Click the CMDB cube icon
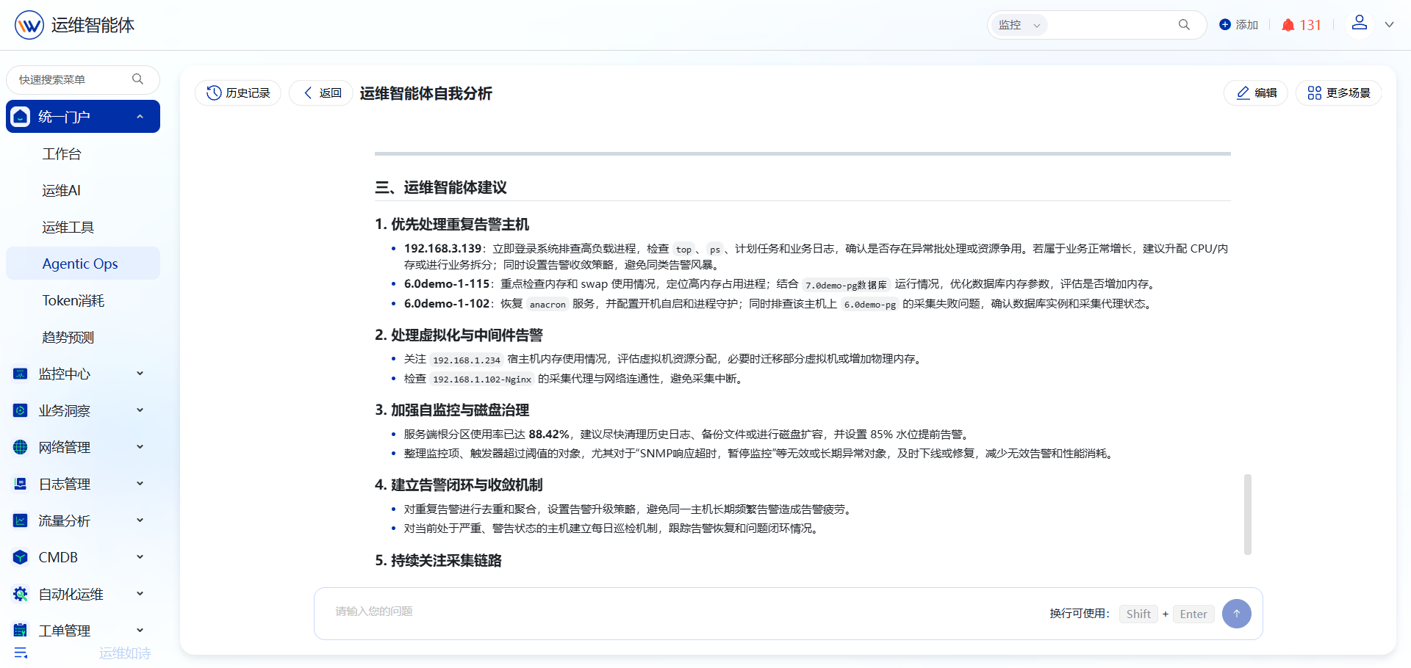This screenshot has height=668, width=1411. click(21, 557)
